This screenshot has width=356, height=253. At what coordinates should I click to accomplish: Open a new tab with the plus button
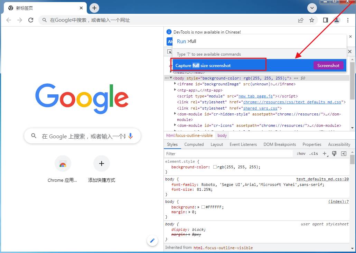(x=94, y=8)
